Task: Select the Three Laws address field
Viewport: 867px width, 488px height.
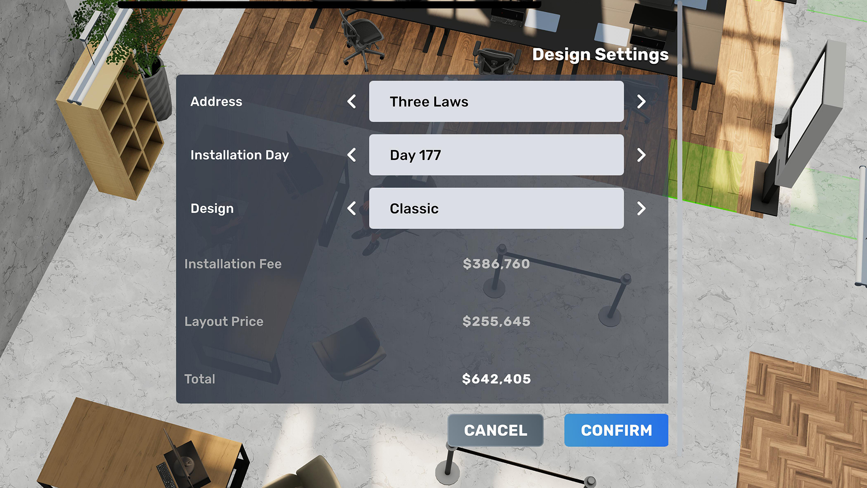Action: pos(495,101)
